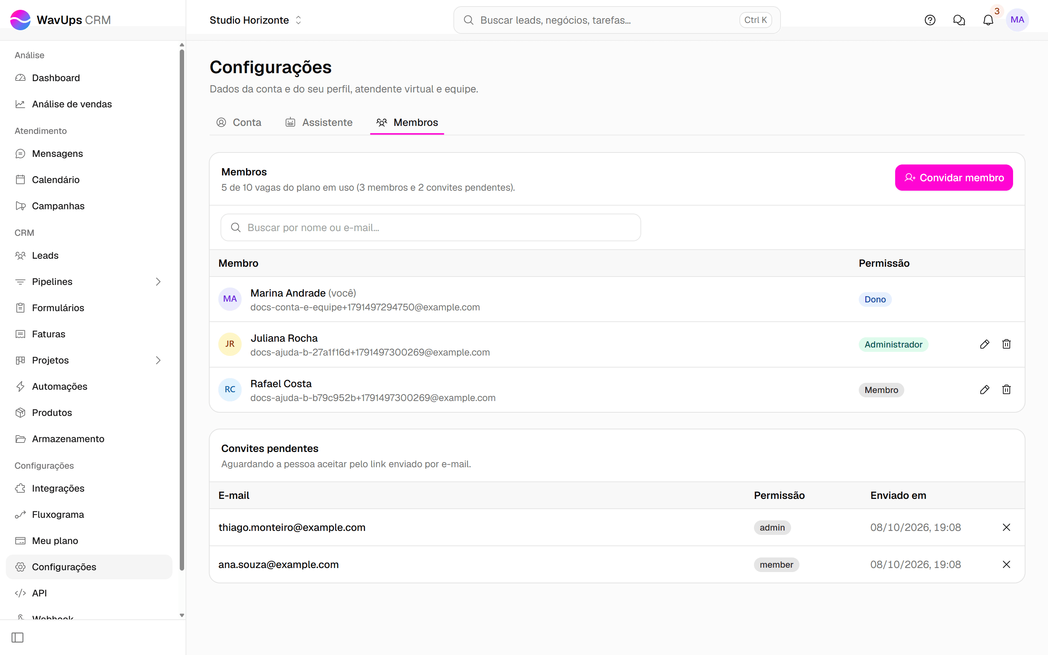Open the notifications bell icon
The image size is (1048, 655).
click(988, 20)
